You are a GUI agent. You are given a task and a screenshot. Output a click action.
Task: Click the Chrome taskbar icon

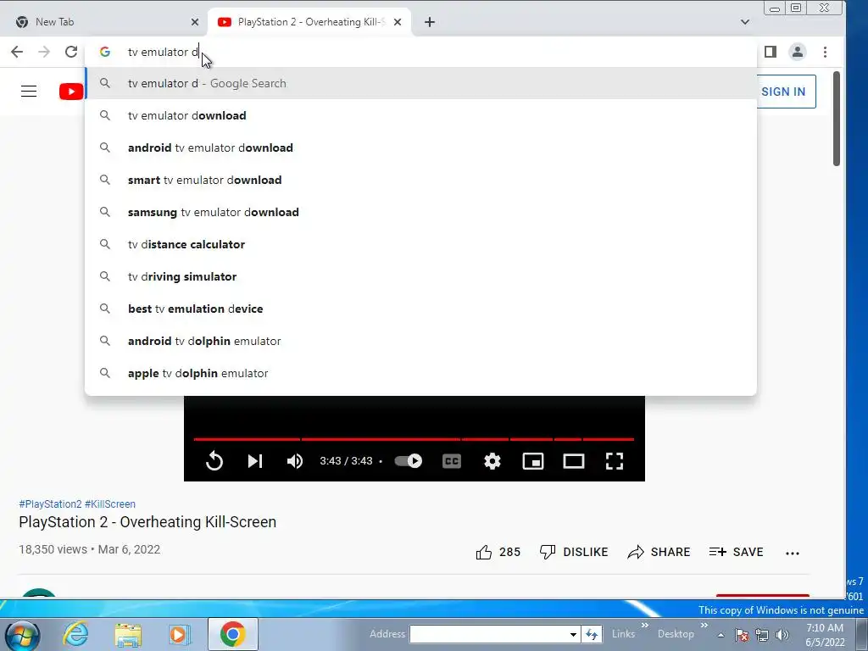click(x=233, y=634)
